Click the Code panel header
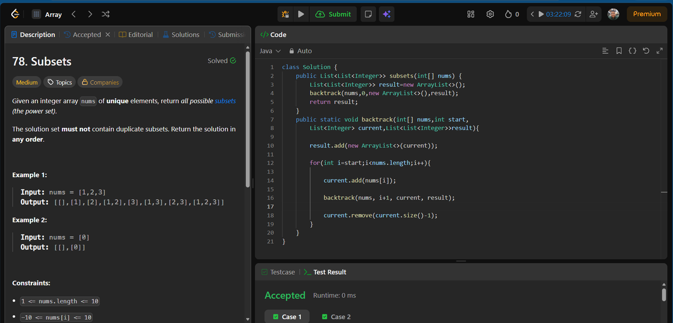This screenshot has width=673, height=323. (x=274, y=35)
